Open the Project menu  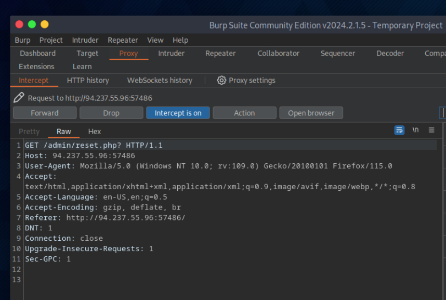tap(51, 40)
